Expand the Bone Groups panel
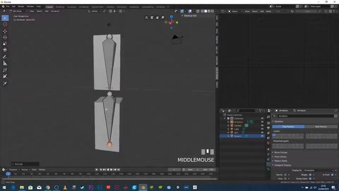Viewport: 339px width, 191px height. point(281,152)
